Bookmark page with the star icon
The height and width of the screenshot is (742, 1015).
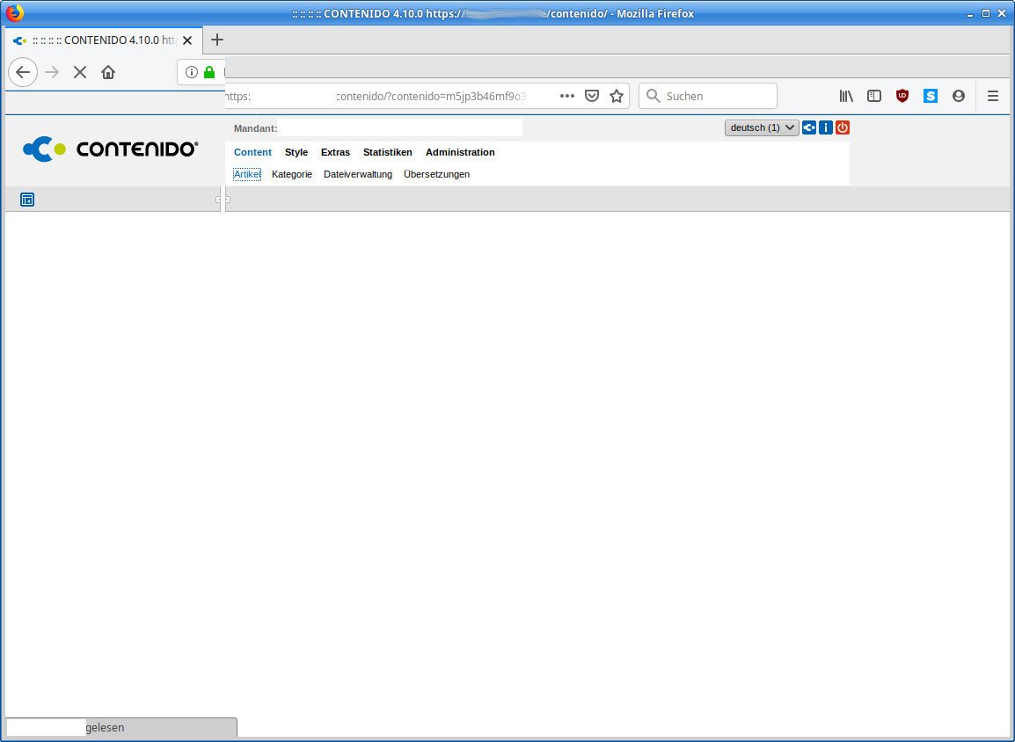pos(617,96)
